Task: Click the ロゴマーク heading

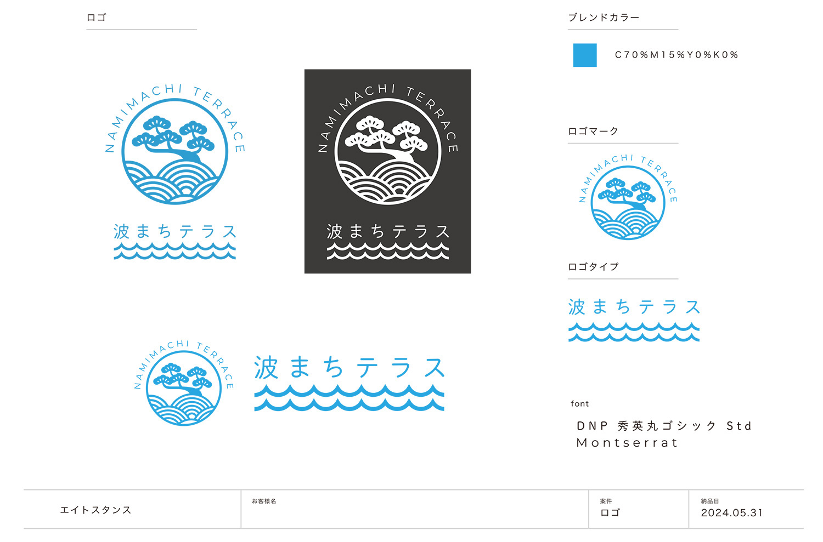Action: (x=593, y=131)
